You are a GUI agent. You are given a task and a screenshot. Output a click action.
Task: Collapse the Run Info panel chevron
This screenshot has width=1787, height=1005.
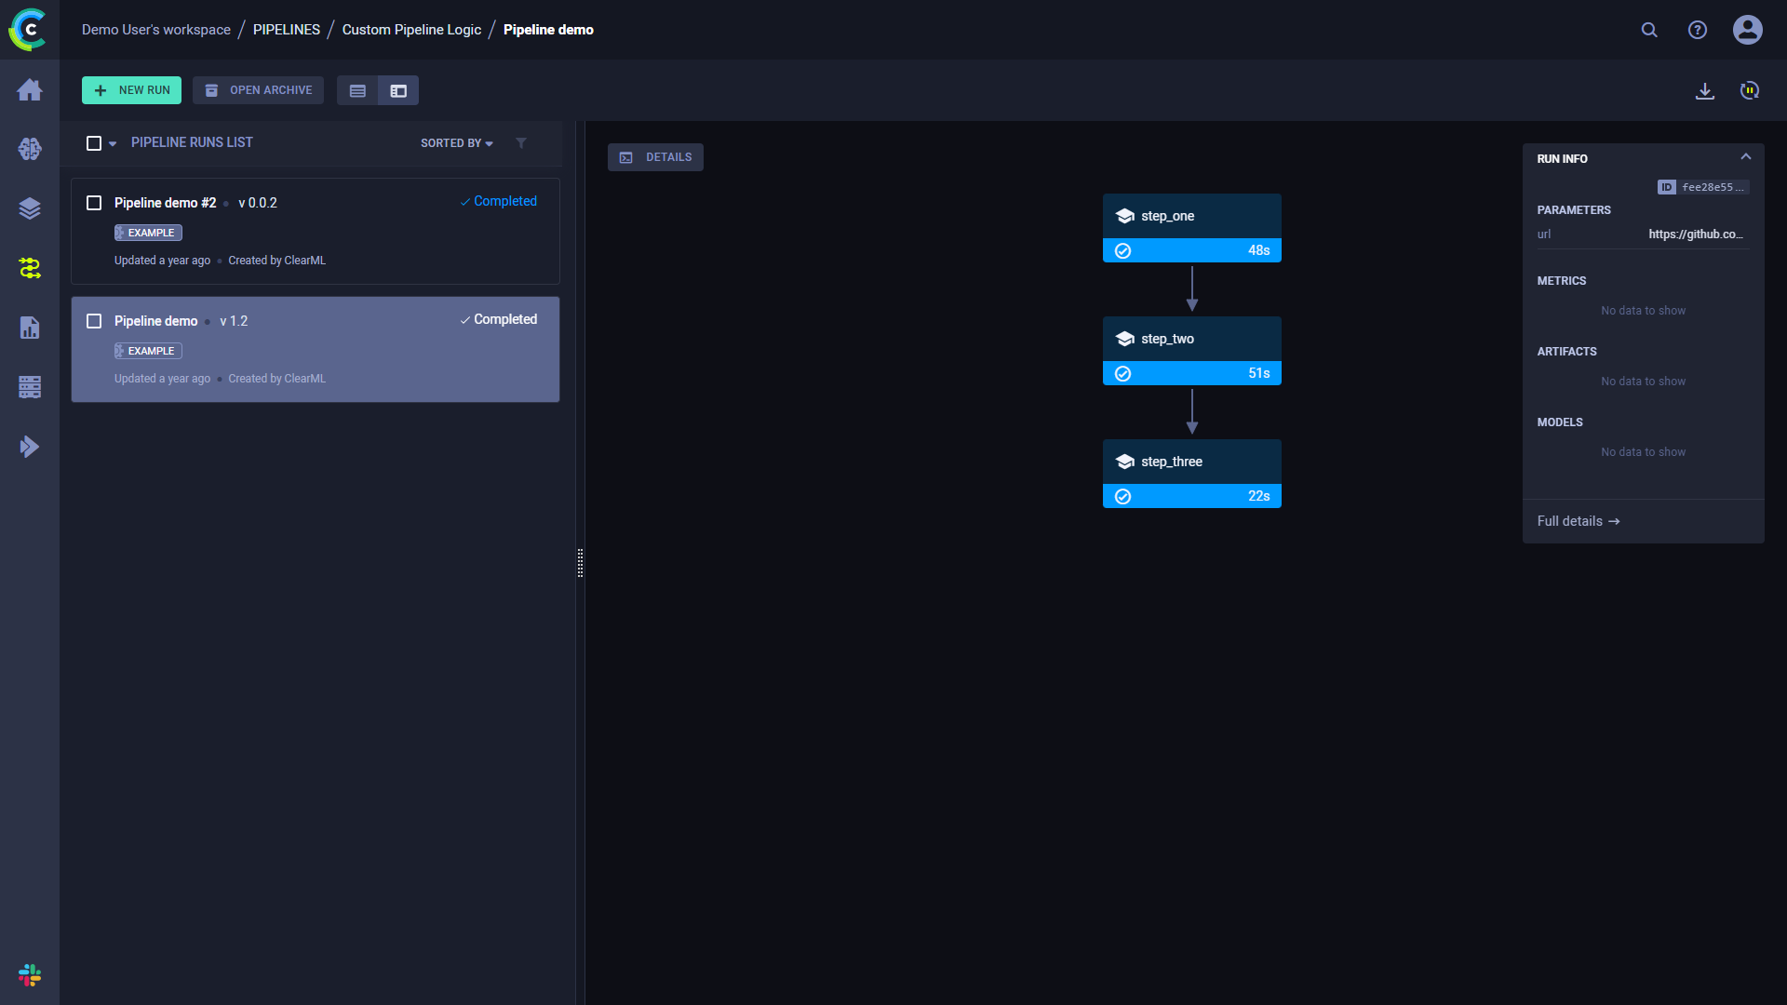[1746, 157]
